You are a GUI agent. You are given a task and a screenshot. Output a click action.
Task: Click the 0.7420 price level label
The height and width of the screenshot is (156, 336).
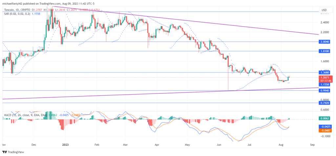point(324,103)
